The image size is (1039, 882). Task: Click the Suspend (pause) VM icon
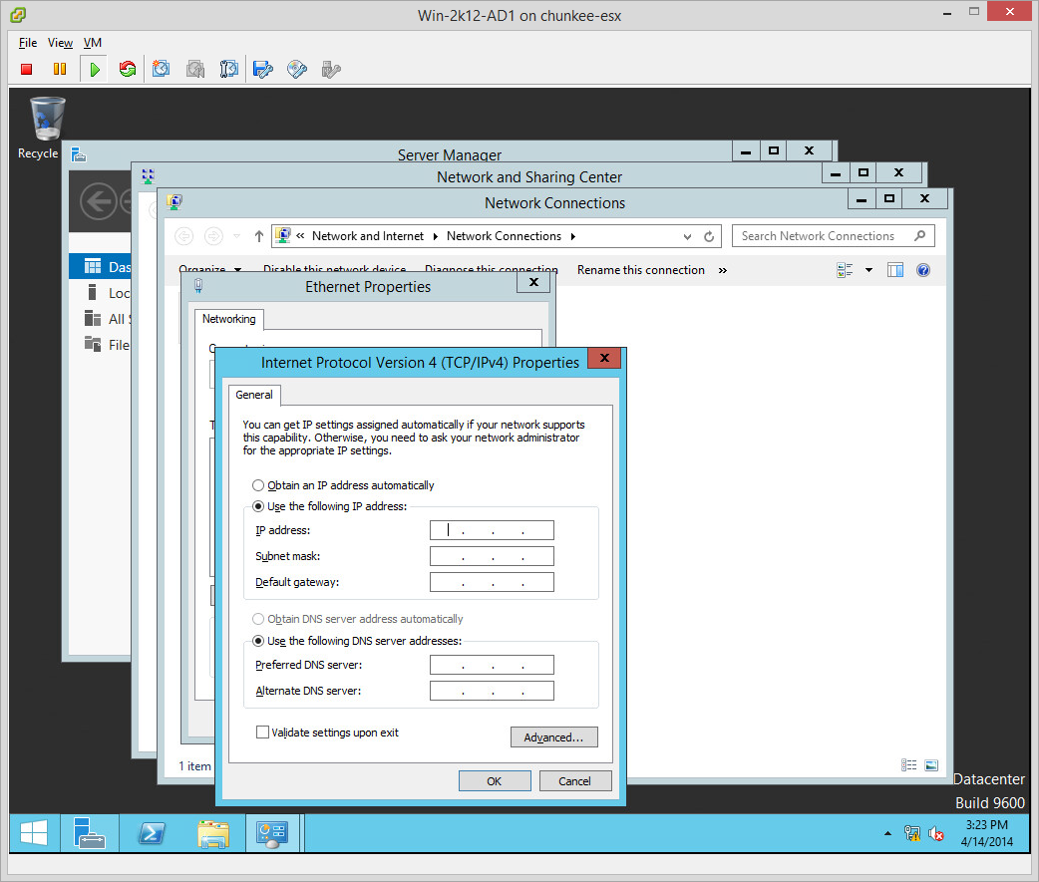click(60, 69)
